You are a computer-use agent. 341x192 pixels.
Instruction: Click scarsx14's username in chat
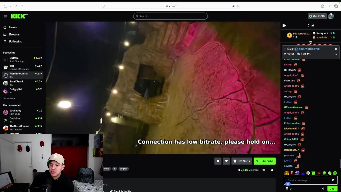290,81
